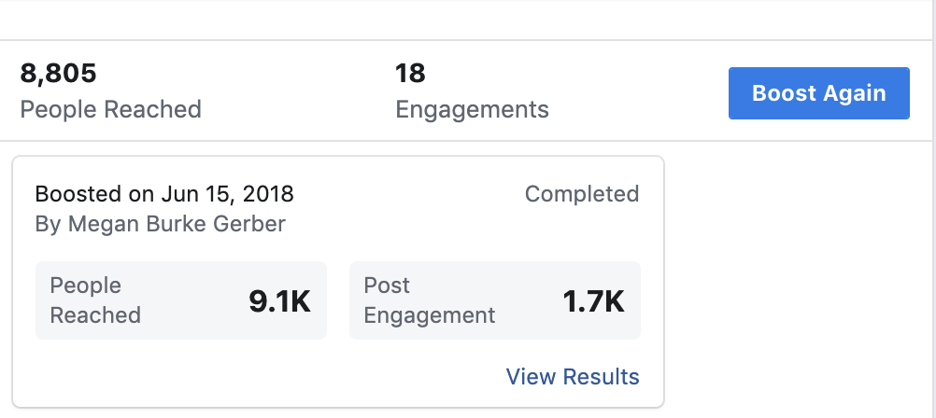936x418 pixels.
Task: Click the People Reached label in the gray tile
Action: [x=95, y=300]
